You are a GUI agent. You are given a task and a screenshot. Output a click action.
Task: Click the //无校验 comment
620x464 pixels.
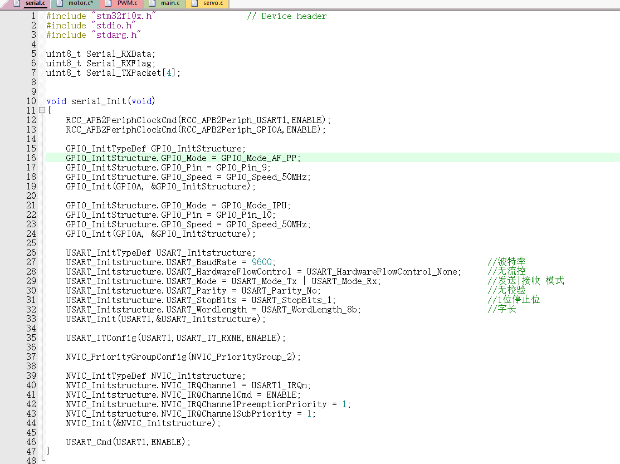(x=506, y=290)
